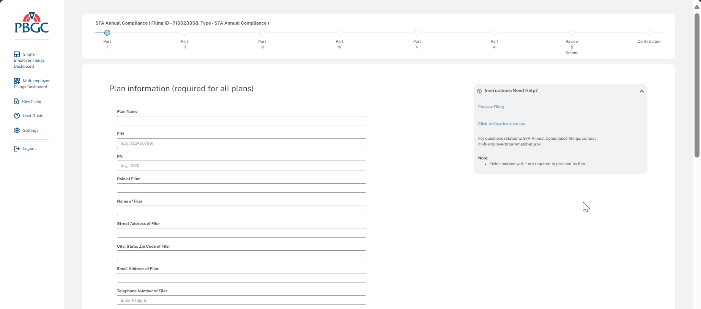The width and height of the screenshot is (701, 309).
Task: Click the PBGC logo
Action: point(32,23)
